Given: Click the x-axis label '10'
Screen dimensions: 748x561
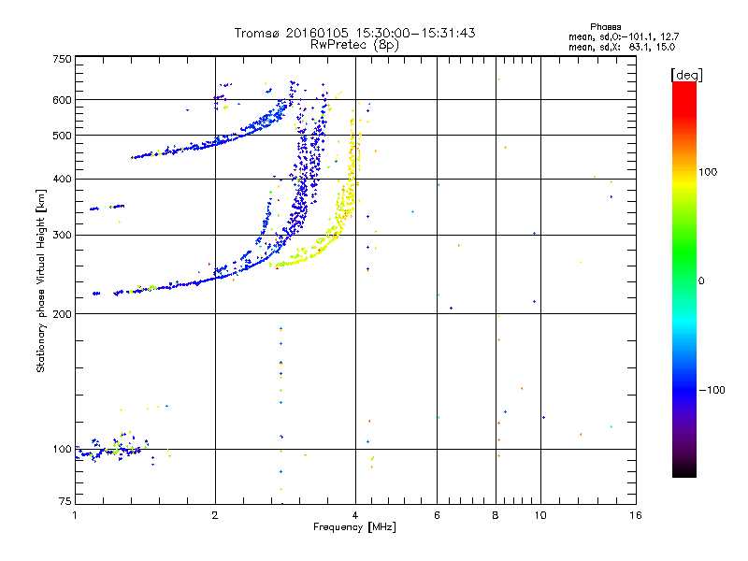Looking at the screenshot, I should tap(540, 515).
